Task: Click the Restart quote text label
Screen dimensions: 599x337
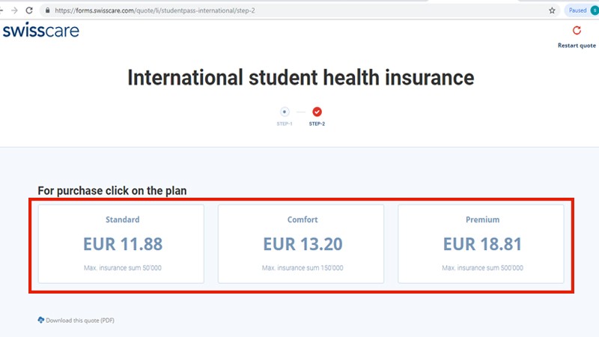Action: pos(577,46)
